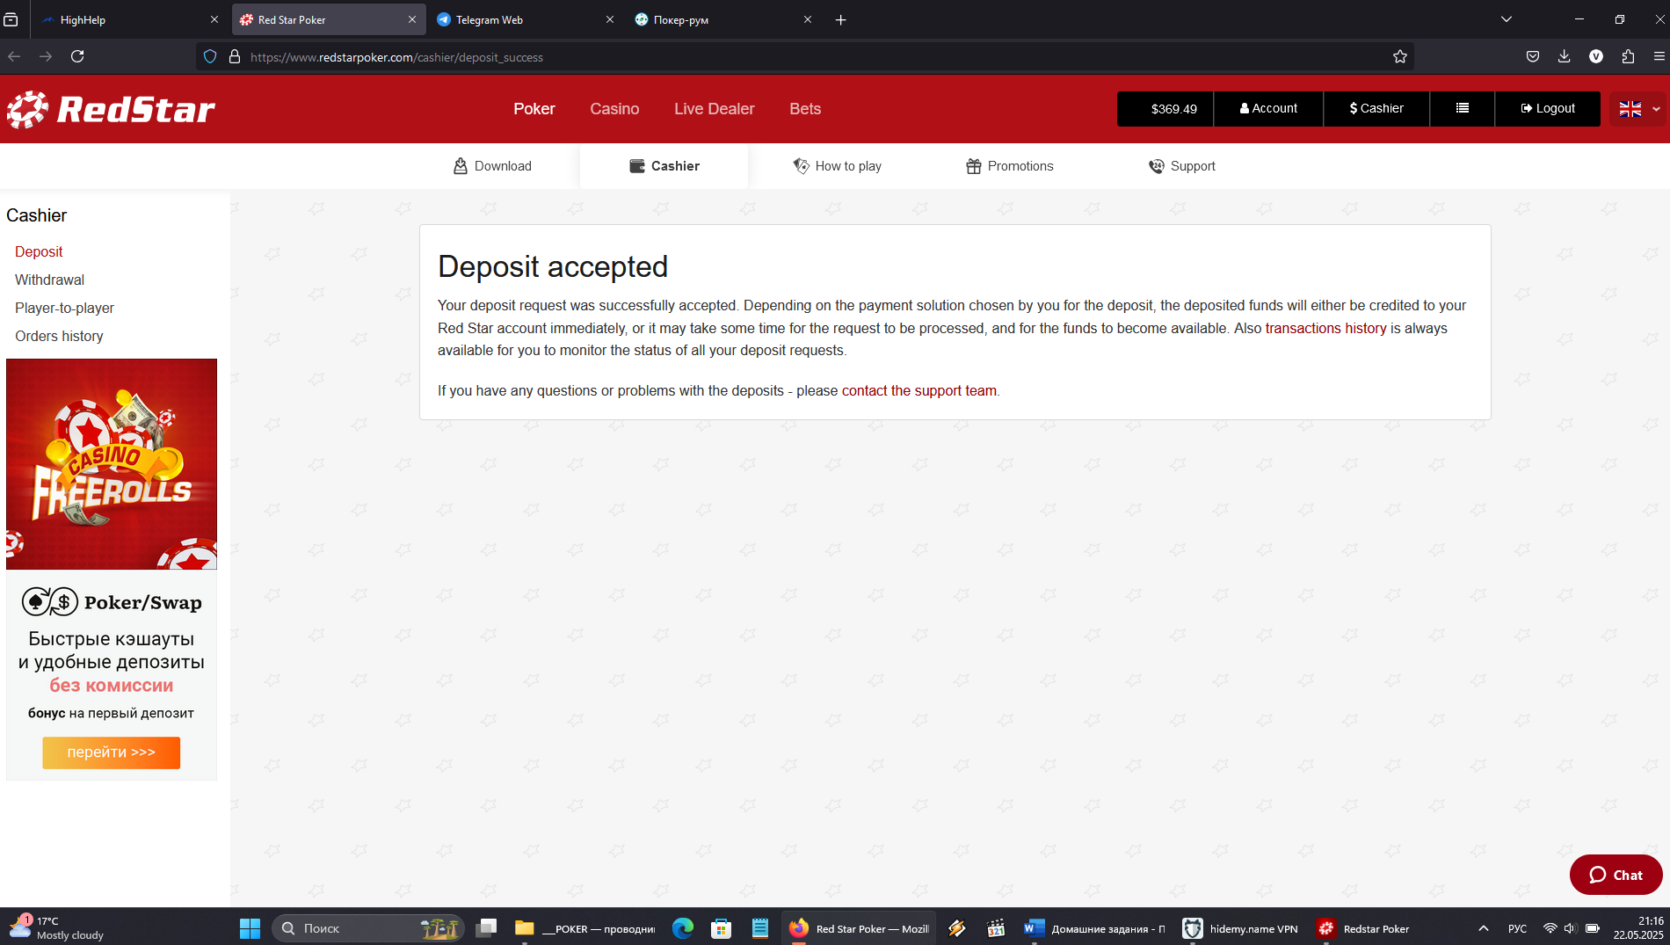Open the How to play tab
The height and width of the screenshot is (945, 1670).
tap(838, 166)
